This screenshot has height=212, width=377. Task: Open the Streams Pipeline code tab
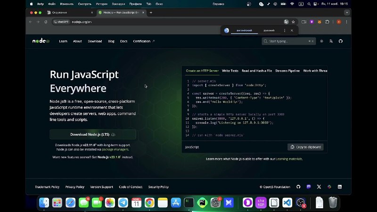coord(287,71)
